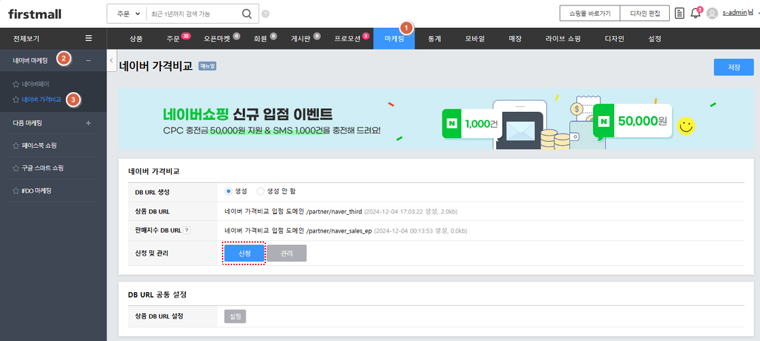Click the 설정 button for 상품 DB URL
Viewport: 760px width, 341px height.
coord(235,317)
